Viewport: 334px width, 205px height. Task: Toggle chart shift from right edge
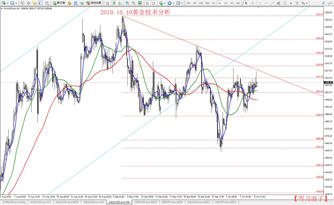(x=154, y=3)
